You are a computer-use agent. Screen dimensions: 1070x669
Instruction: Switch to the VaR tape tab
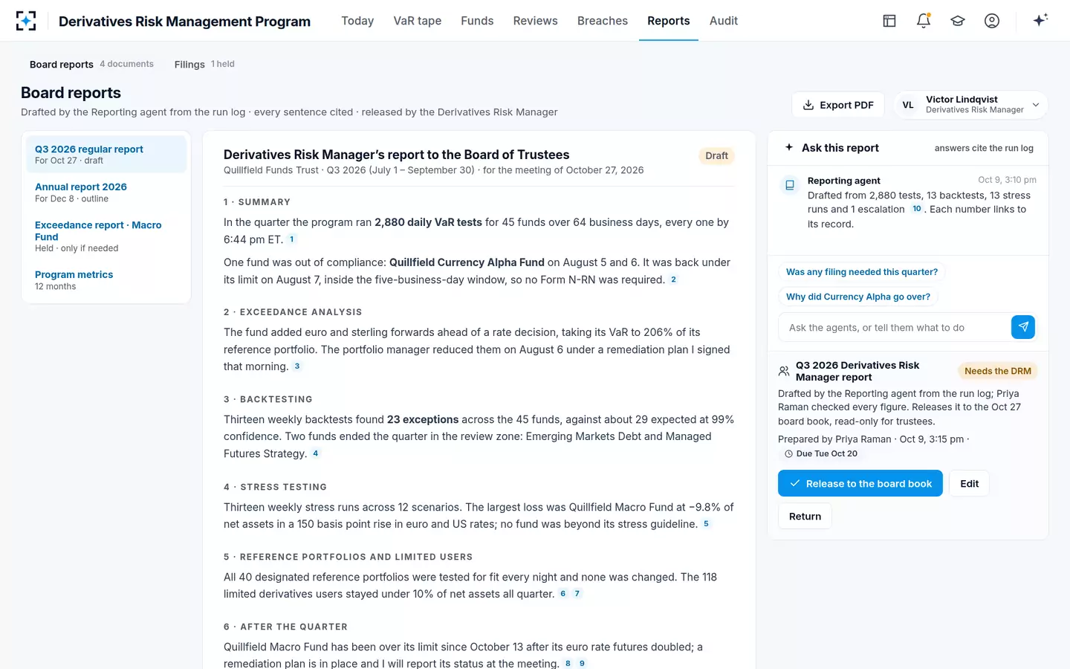click(418, 21)
